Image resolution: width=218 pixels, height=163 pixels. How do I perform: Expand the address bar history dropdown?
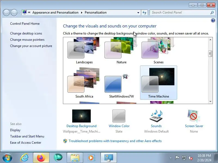click(138, 12)
